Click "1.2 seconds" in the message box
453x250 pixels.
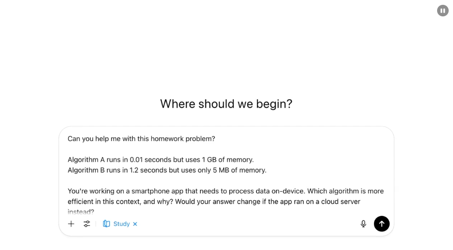pyautogui.click(x=148, y=170)
